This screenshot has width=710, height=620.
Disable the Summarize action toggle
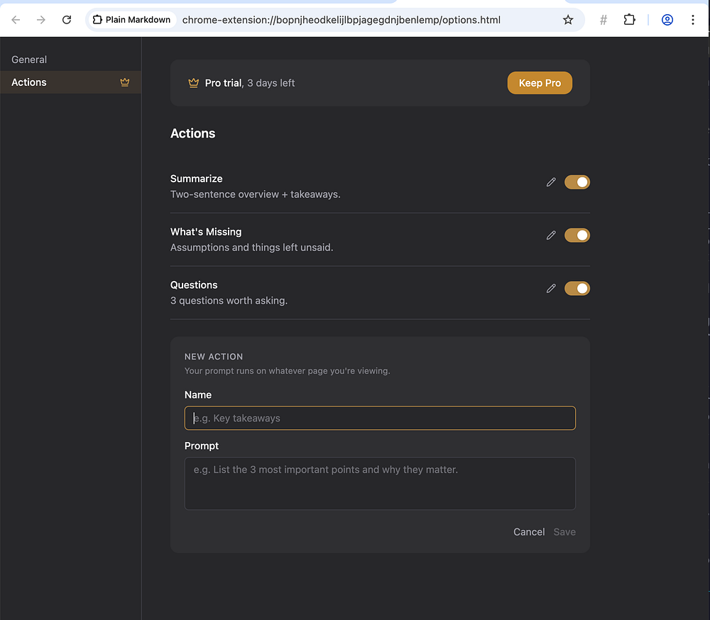(x=577, y=182)
